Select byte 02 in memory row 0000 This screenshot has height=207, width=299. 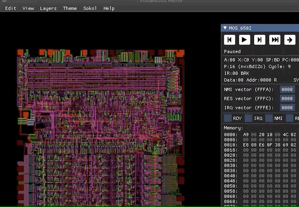coord(293,135)
